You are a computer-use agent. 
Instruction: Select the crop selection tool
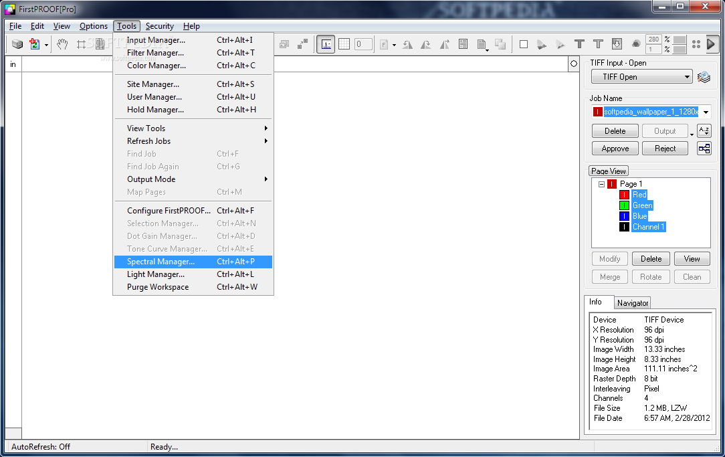(82, 44)
